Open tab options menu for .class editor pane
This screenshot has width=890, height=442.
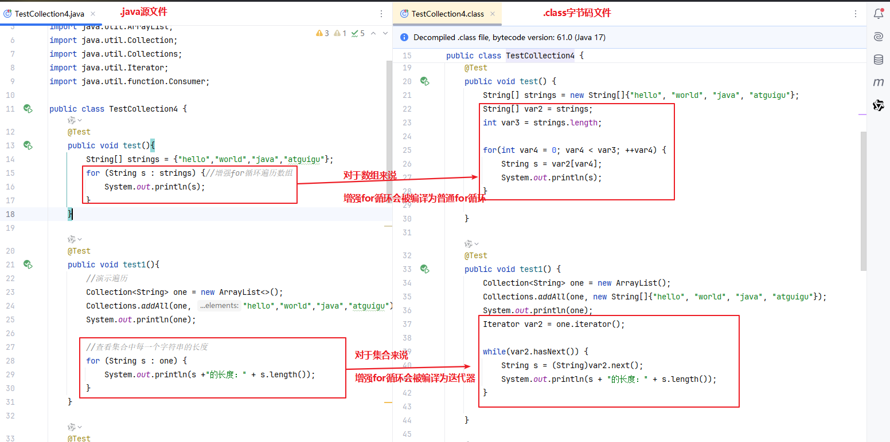[856, 14]
